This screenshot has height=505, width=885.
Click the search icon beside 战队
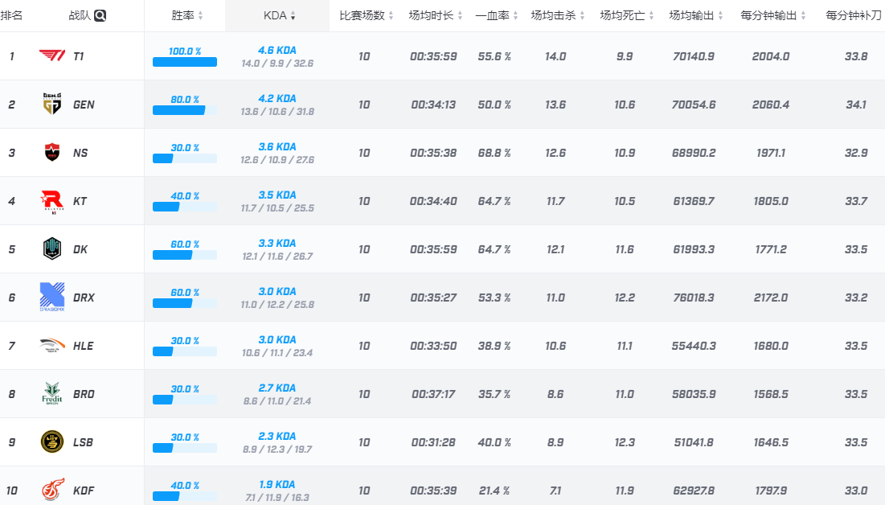[100, 15]
